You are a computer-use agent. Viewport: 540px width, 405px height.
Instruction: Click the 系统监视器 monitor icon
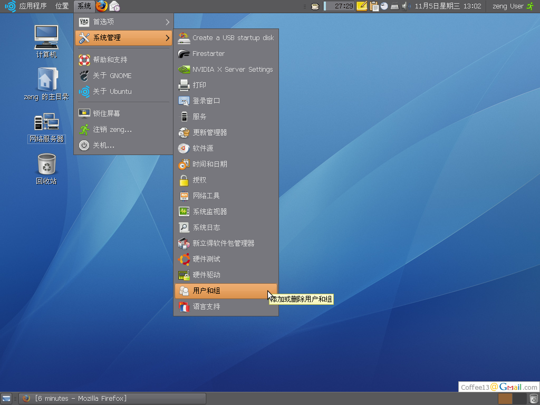184,211
